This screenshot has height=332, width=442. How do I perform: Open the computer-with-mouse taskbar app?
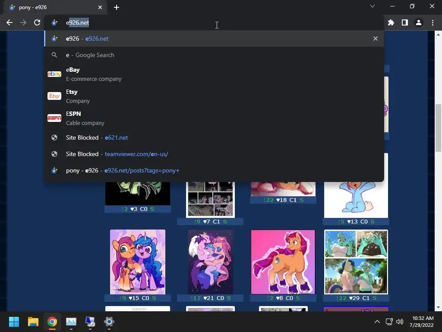[90, 322]
